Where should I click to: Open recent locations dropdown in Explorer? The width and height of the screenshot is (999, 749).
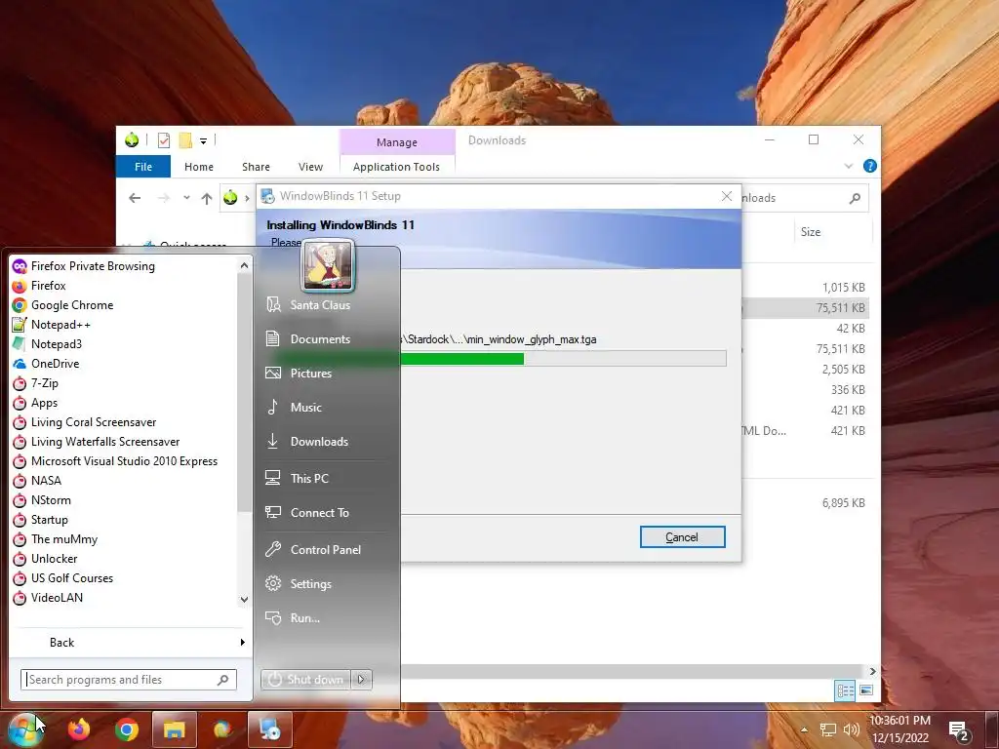click(186, 198)
